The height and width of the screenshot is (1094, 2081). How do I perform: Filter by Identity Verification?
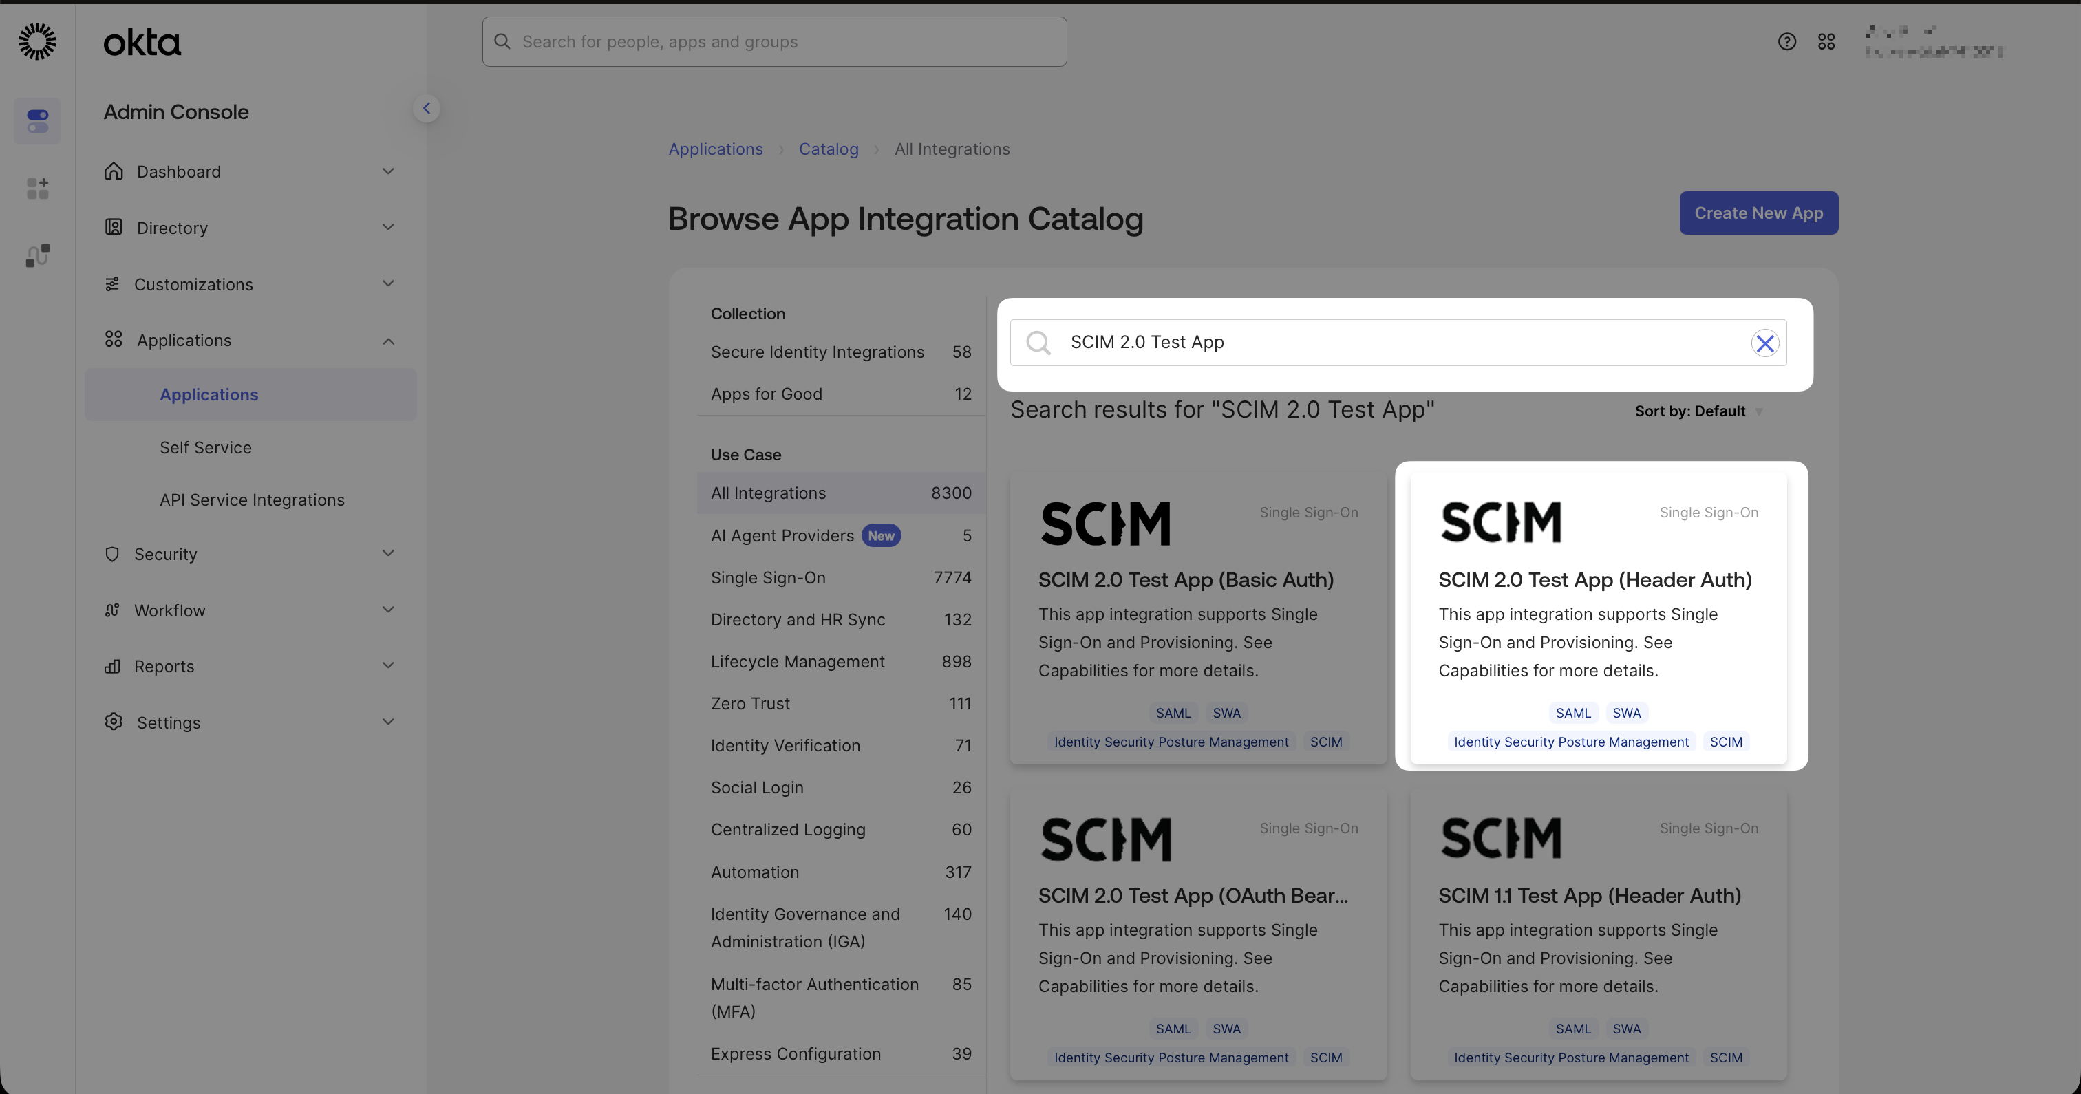tap(841, 746)
